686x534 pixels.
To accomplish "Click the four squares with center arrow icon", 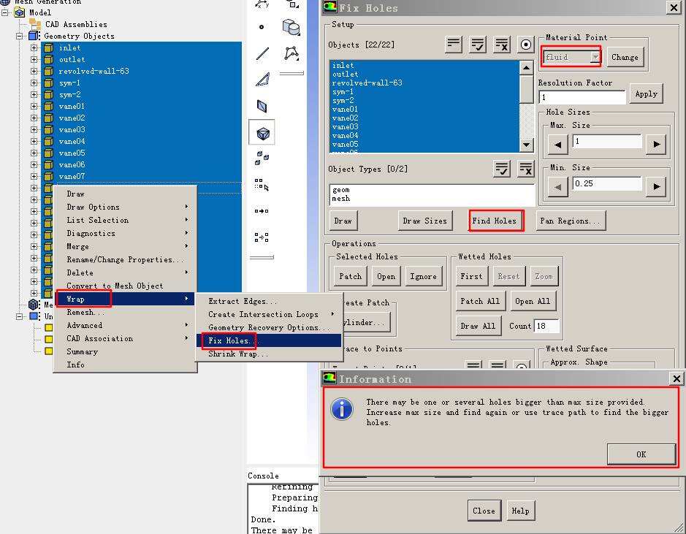I will 262,237.
